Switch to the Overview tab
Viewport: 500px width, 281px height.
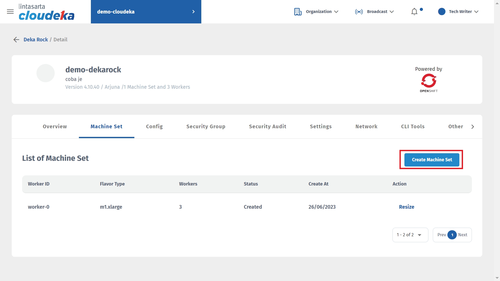pos(55,126)
